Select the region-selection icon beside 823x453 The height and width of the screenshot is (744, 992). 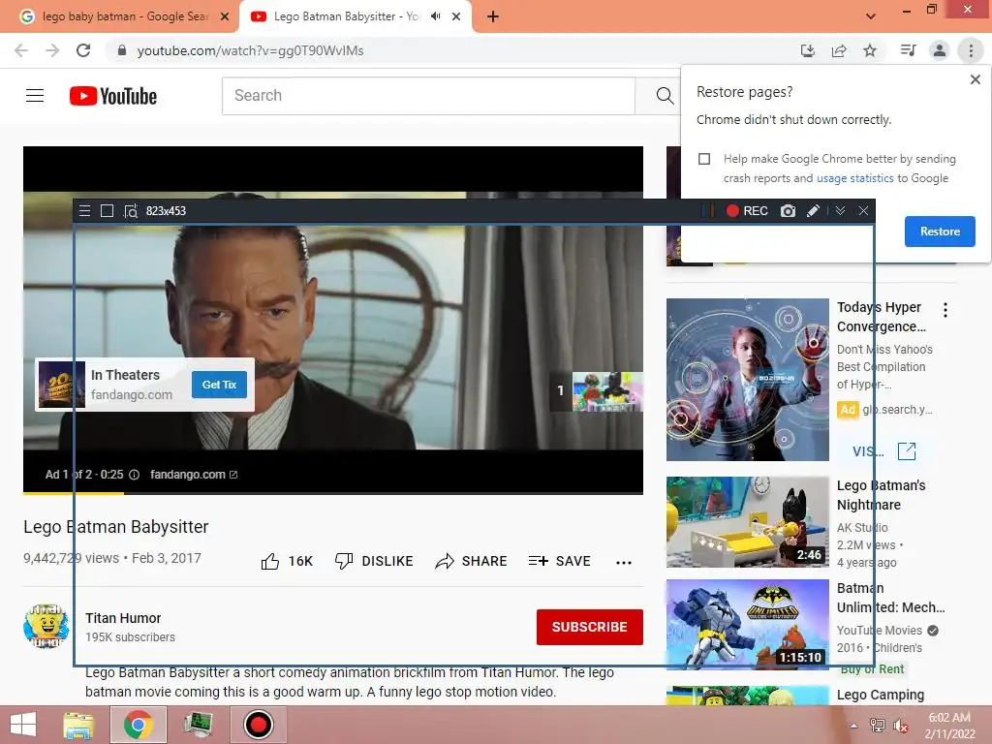pos(131,210)
